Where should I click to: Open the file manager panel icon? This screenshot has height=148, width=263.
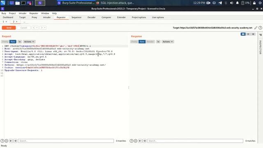click(x=17, y=3)
